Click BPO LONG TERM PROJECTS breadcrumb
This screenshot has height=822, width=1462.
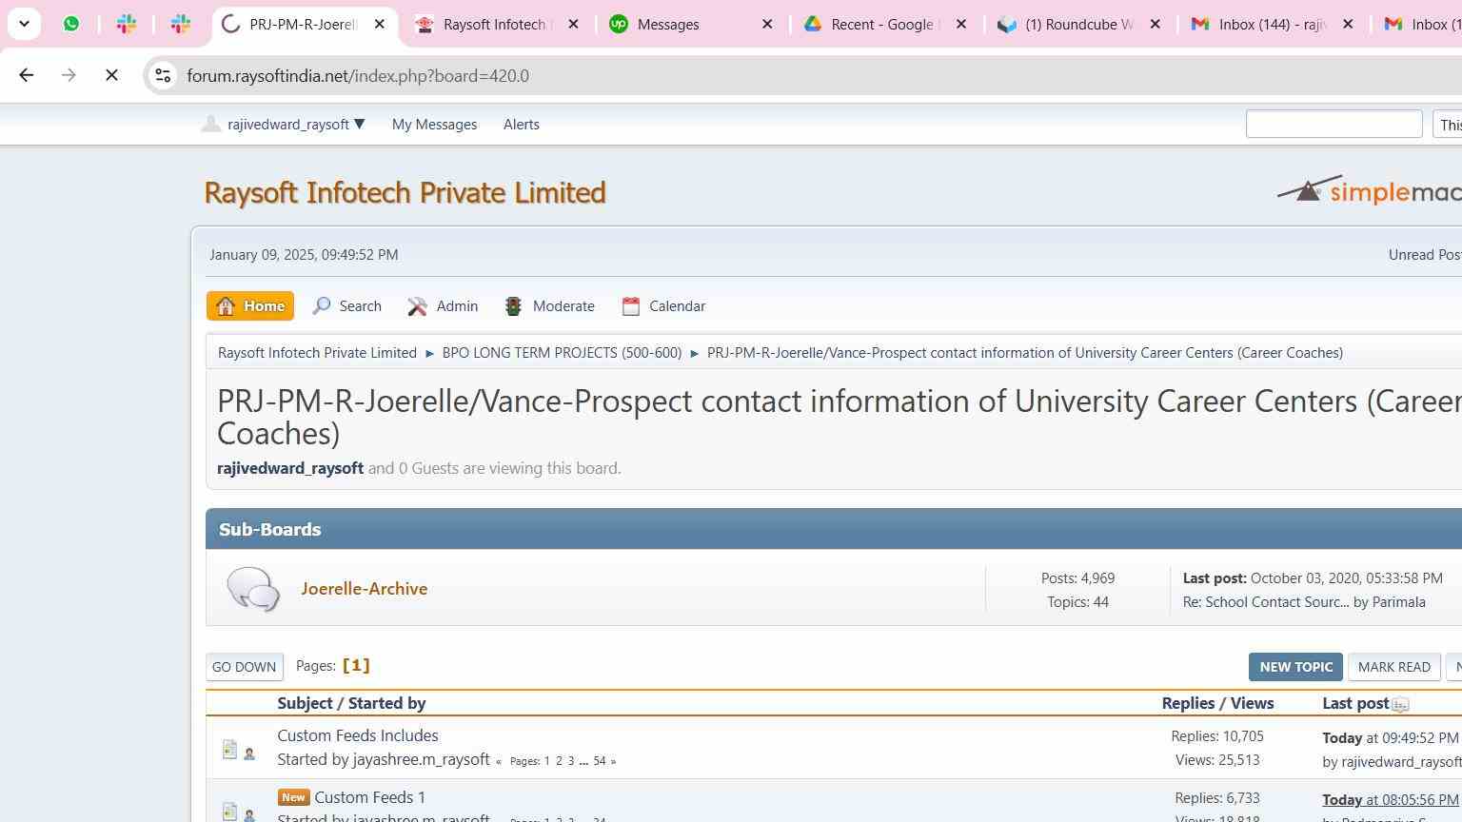pos(562,353)
